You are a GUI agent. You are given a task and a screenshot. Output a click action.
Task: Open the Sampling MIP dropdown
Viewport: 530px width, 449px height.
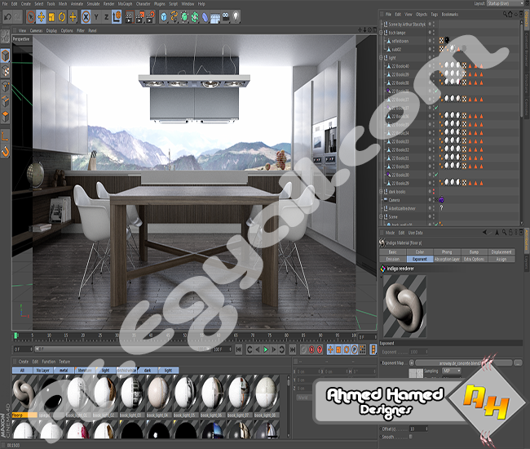[x=452, y=371]
